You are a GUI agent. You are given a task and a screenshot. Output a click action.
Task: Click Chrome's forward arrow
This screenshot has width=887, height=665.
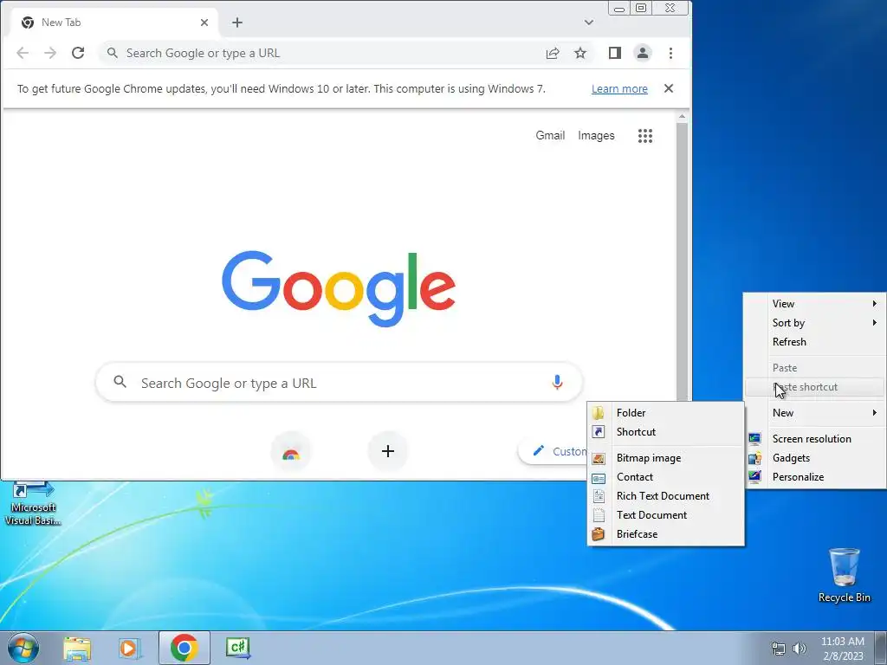(x=50, y=53)
